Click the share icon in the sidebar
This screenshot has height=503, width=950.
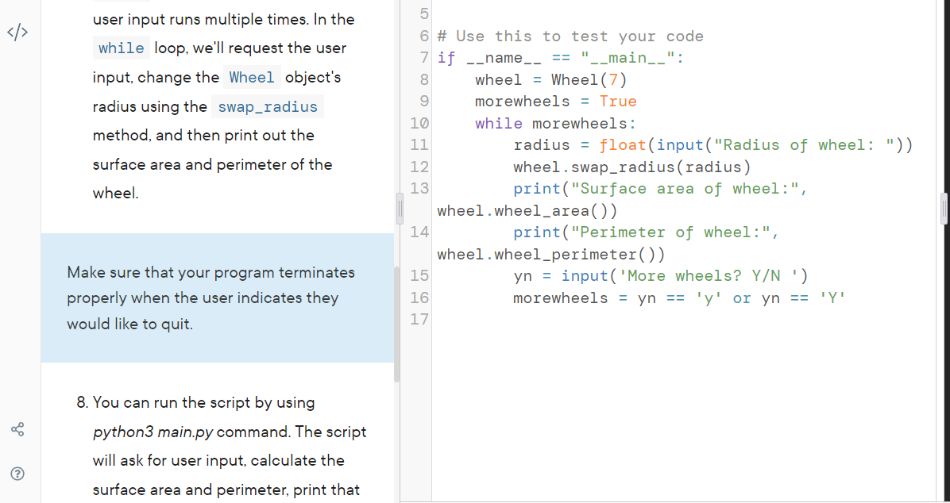(x=17, y=429)
